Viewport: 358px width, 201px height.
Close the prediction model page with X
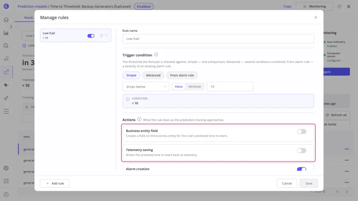[349, 6]
